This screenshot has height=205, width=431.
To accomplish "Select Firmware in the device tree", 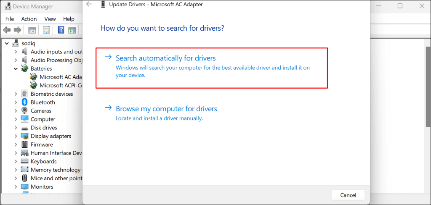I will (42, 145).
